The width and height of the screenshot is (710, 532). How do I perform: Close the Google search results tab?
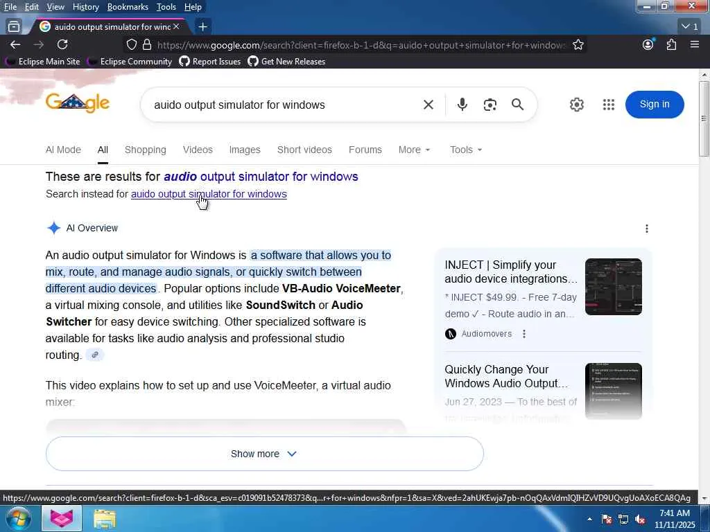[x=176, y=27]
